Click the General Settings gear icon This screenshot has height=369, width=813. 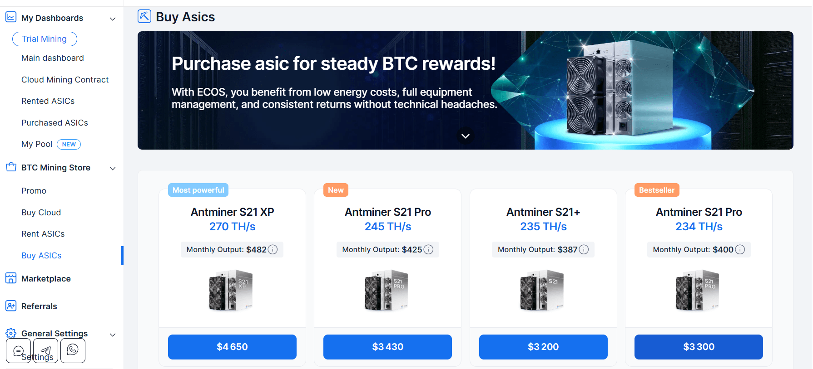pos(11,334)
